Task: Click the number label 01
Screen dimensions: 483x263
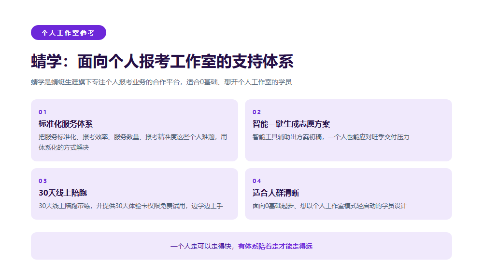Action: click(43, 112)
